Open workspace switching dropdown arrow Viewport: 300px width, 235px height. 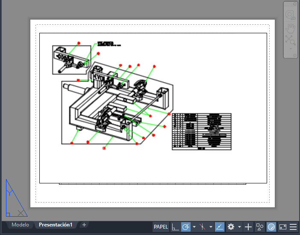coord(239,227)
